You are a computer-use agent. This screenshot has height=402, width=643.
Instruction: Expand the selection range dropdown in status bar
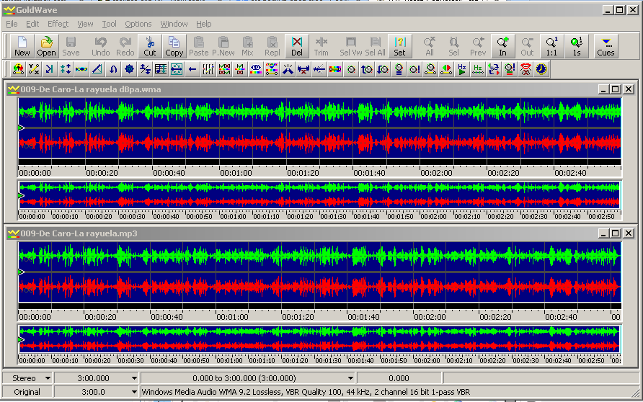(x=351, y=378)
